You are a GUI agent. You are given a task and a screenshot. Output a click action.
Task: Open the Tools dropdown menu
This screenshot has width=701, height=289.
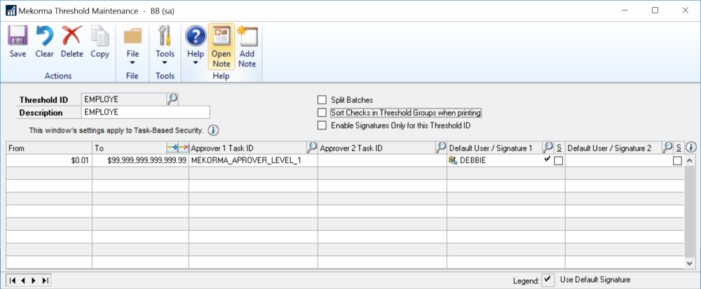[x=165, y=45]
